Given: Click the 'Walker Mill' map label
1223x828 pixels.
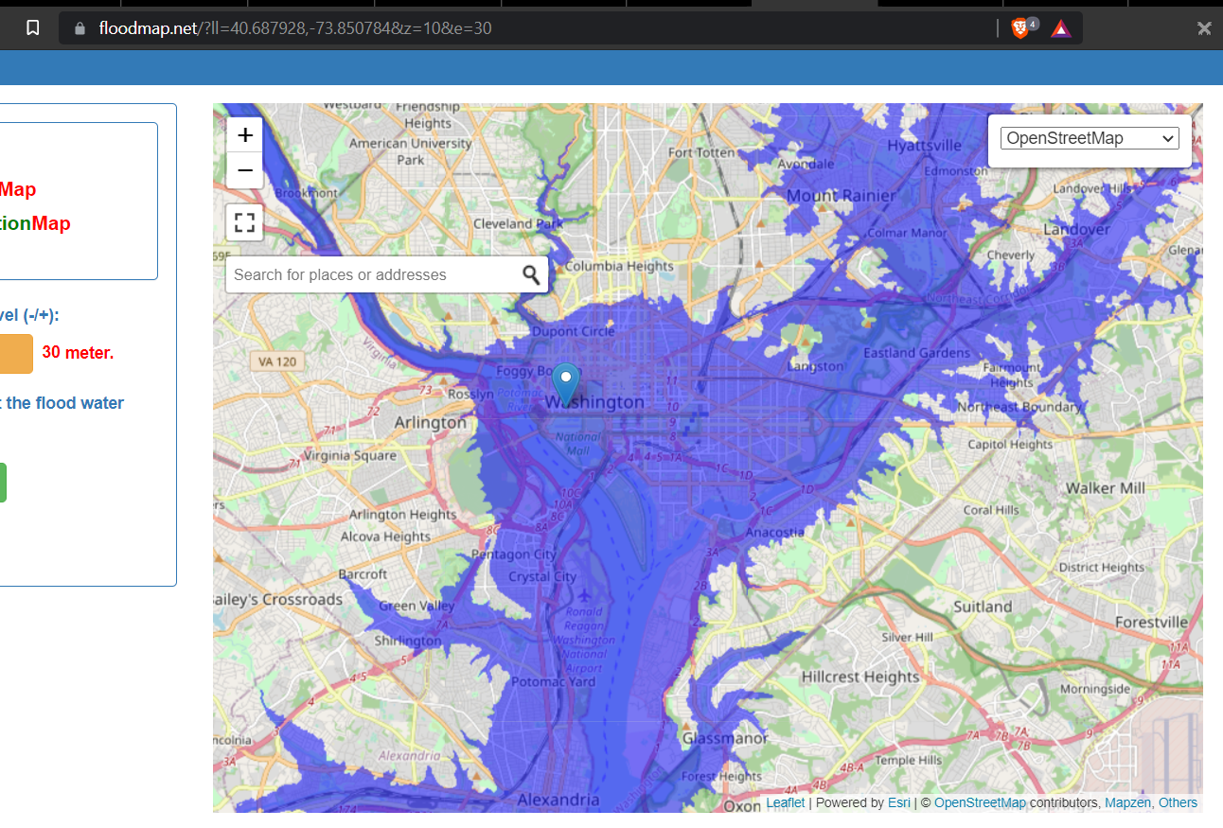Looking at the screenshot, I should [1106, 488].
